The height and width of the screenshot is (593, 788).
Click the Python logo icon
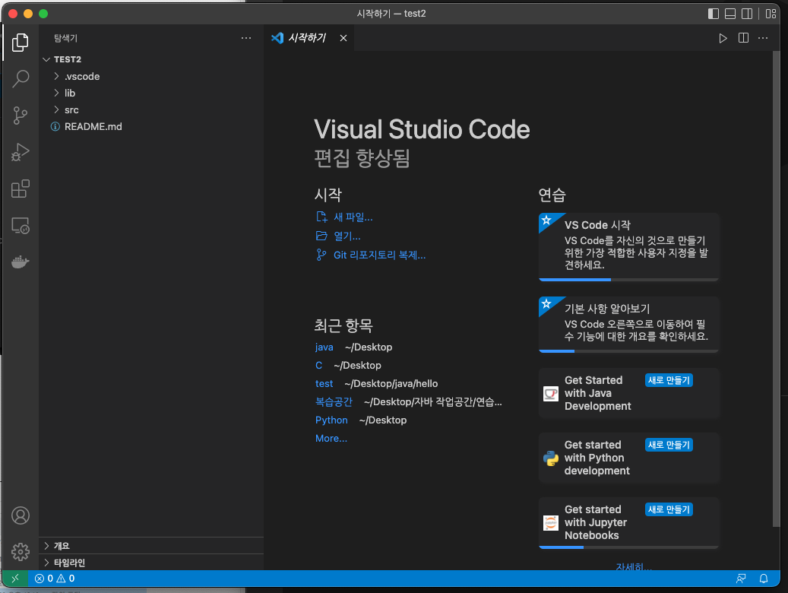coord(551,458)
